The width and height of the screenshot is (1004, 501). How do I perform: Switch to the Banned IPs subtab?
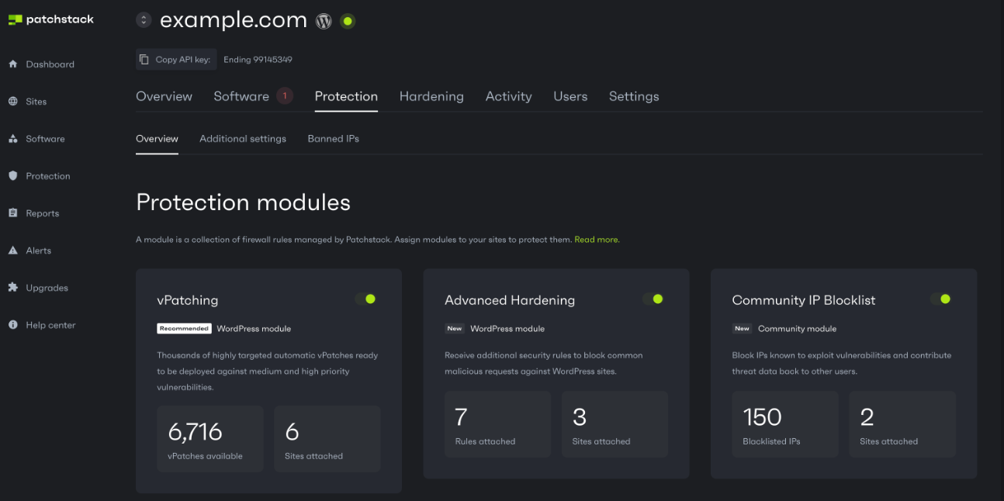[333, 139]
